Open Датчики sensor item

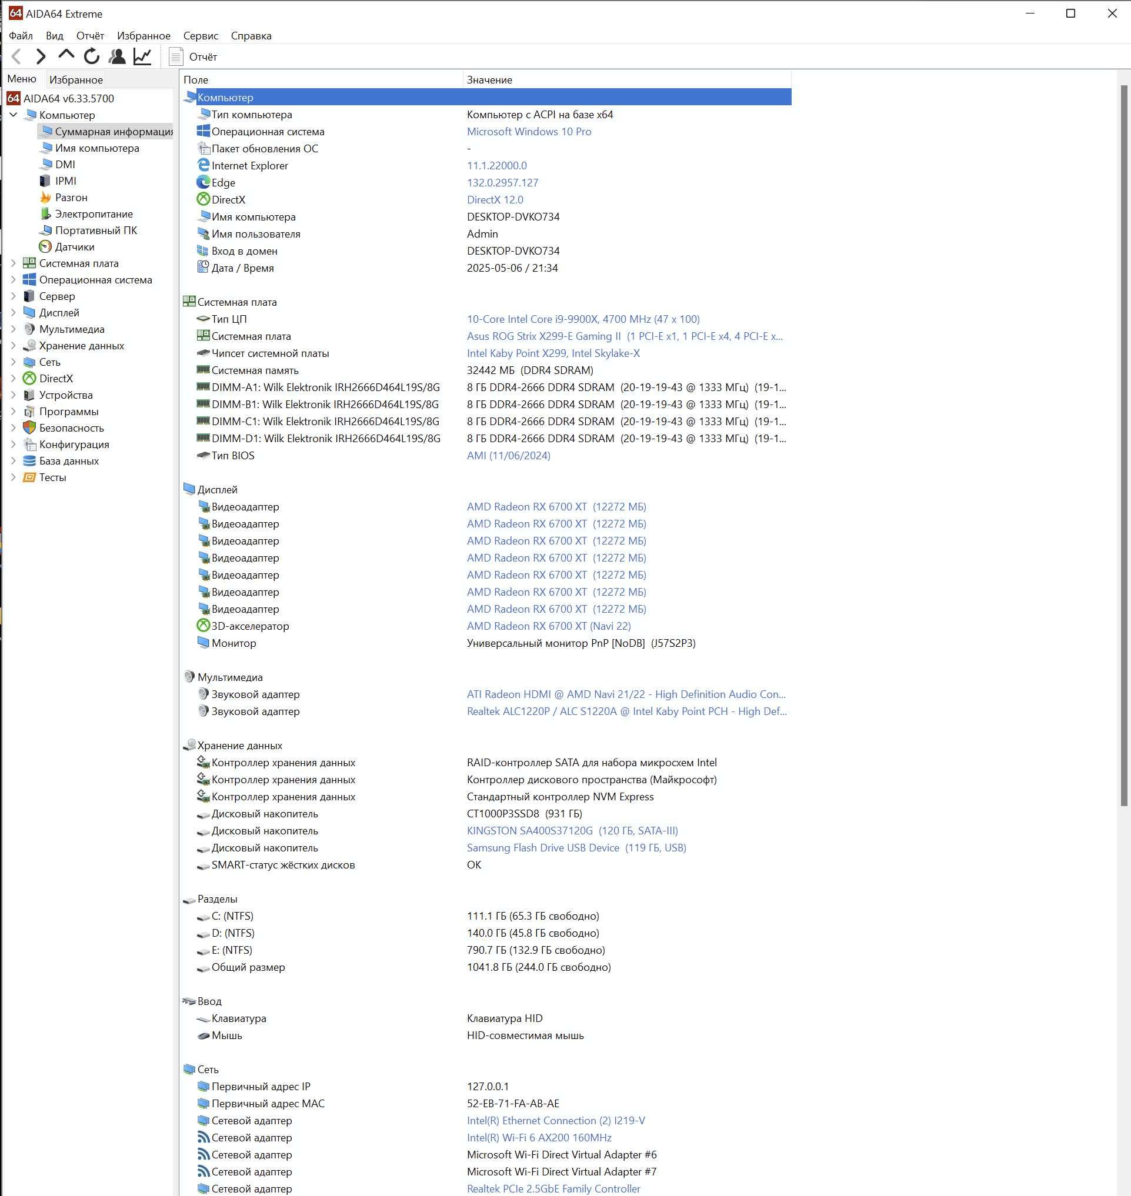[x=74, y=246]
